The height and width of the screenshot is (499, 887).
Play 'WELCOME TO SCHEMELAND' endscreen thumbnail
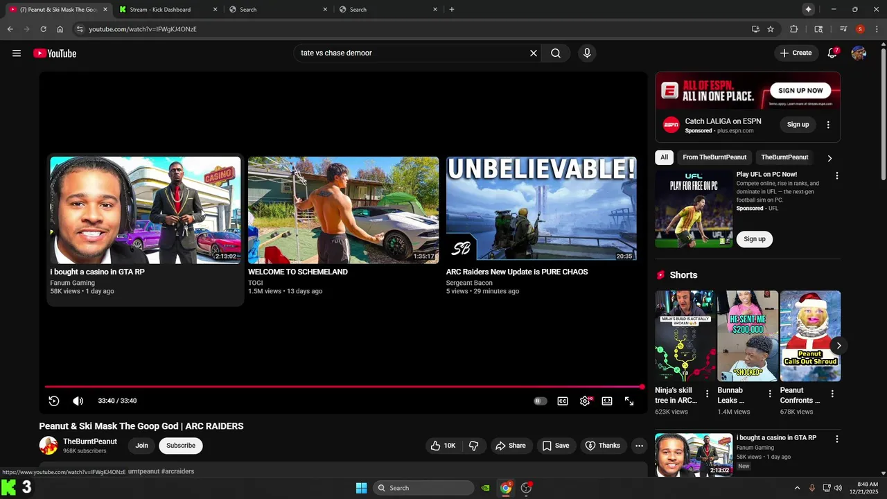pyautogui.click(x=343, y=210)
